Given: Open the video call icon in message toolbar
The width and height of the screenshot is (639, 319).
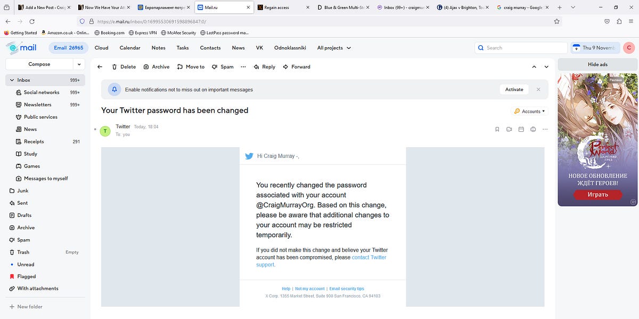Looking at the screenshot, I should coord(509,129).
